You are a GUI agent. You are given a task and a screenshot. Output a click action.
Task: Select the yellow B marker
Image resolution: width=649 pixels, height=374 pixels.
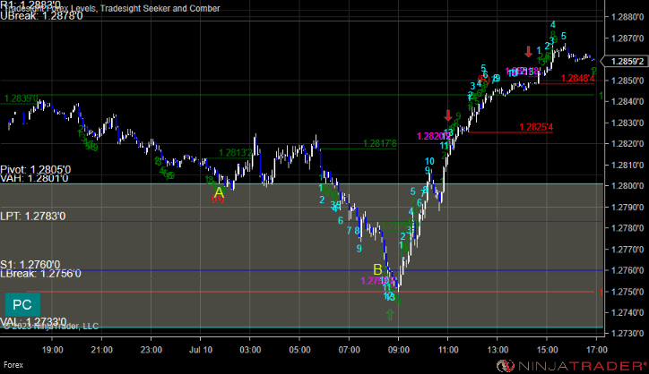pyautogui.click(x=377, y=269)
